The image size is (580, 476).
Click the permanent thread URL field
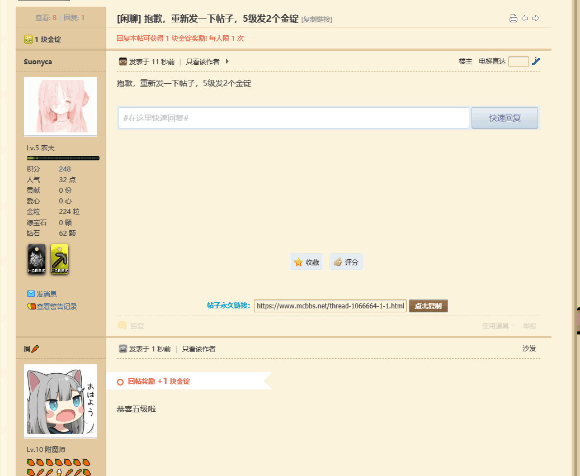331,306
